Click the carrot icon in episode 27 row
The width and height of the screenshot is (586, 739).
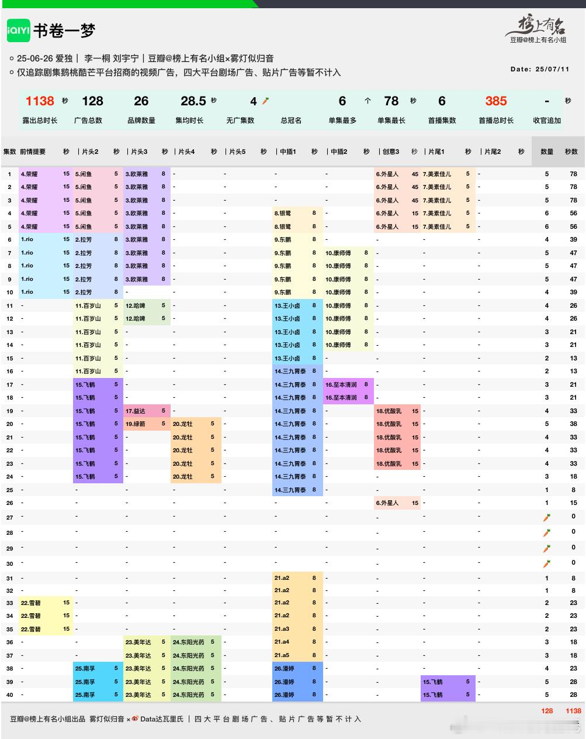click(x=547, y=517)
